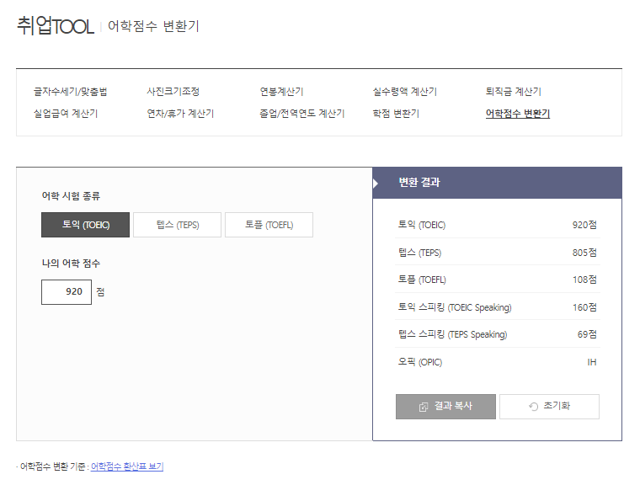Screen dimensions: 640x485
Task: Open 실수령액 계산기
Action: [x=405, y=92]
